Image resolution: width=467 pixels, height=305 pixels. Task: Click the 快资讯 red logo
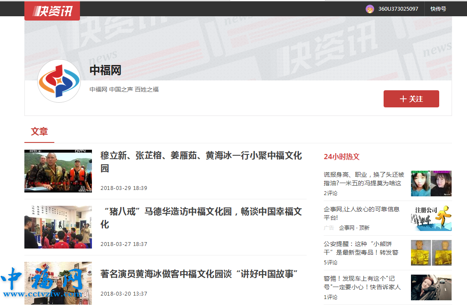click(52, 11)
